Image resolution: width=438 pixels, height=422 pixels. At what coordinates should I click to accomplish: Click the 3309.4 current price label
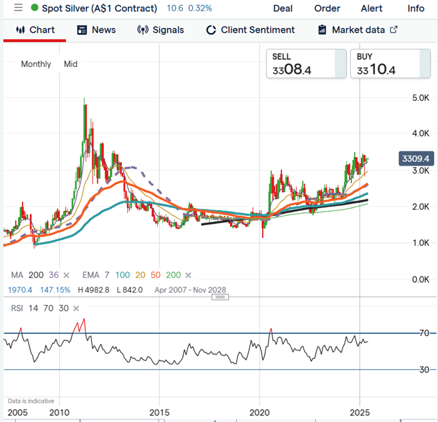click(x=416, y=159)
